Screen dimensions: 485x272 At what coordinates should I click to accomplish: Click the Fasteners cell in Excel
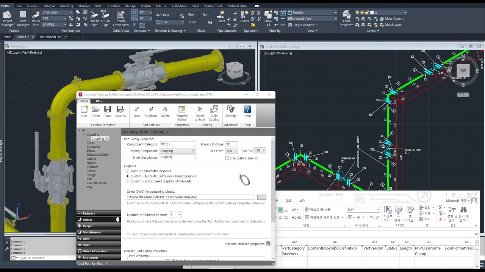pos(294,254)
